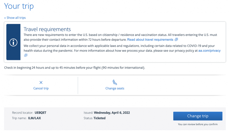Click the record locator code UEBQET
Image resolution: width=229 pixels, height=133 pixels.
40,113
